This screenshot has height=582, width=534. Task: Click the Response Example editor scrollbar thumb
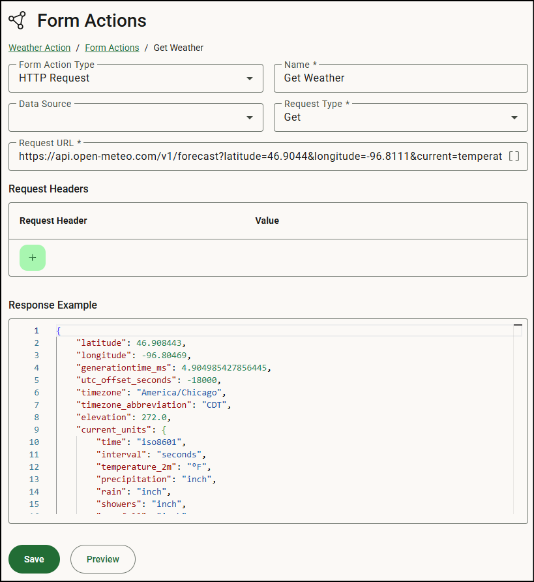(x=518, y=325)
